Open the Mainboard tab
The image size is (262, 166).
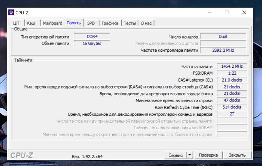pos(52,23)
